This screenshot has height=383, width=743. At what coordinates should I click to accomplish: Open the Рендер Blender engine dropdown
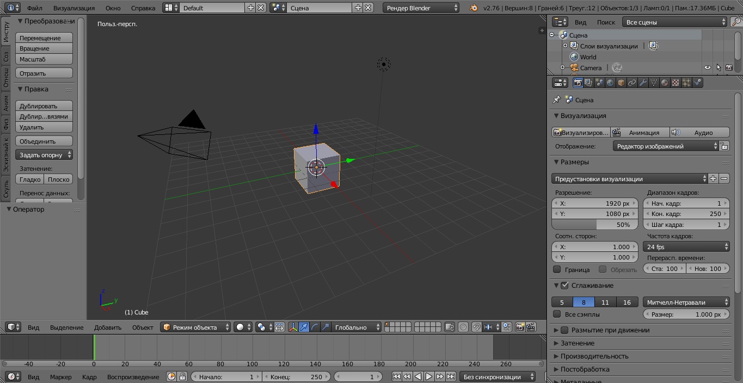tap(421, 8)
